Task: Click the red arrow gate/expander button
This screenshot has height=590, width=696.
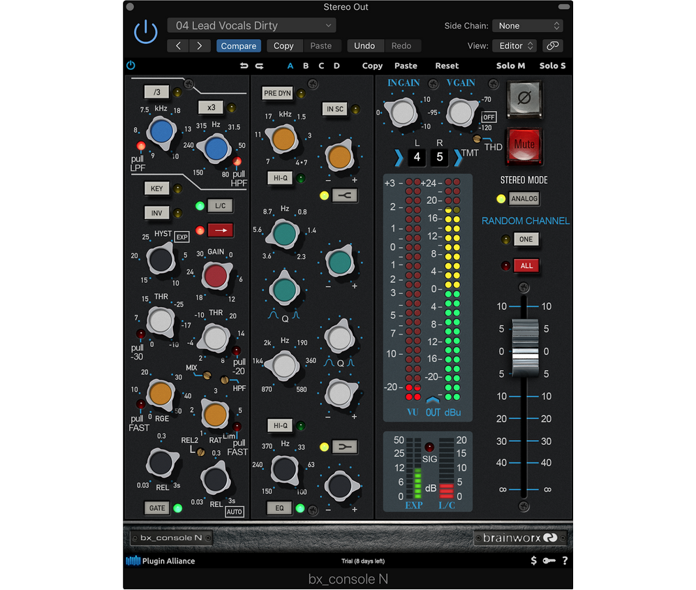Action: (x=221, y=230)
